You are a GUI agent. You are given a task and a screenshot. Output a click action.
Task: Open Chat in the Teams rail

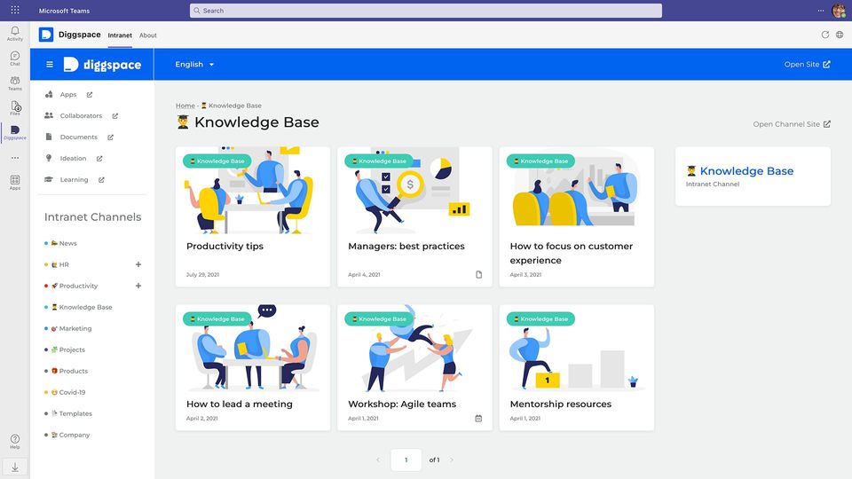pyautogui.click(x=15, y=59)
